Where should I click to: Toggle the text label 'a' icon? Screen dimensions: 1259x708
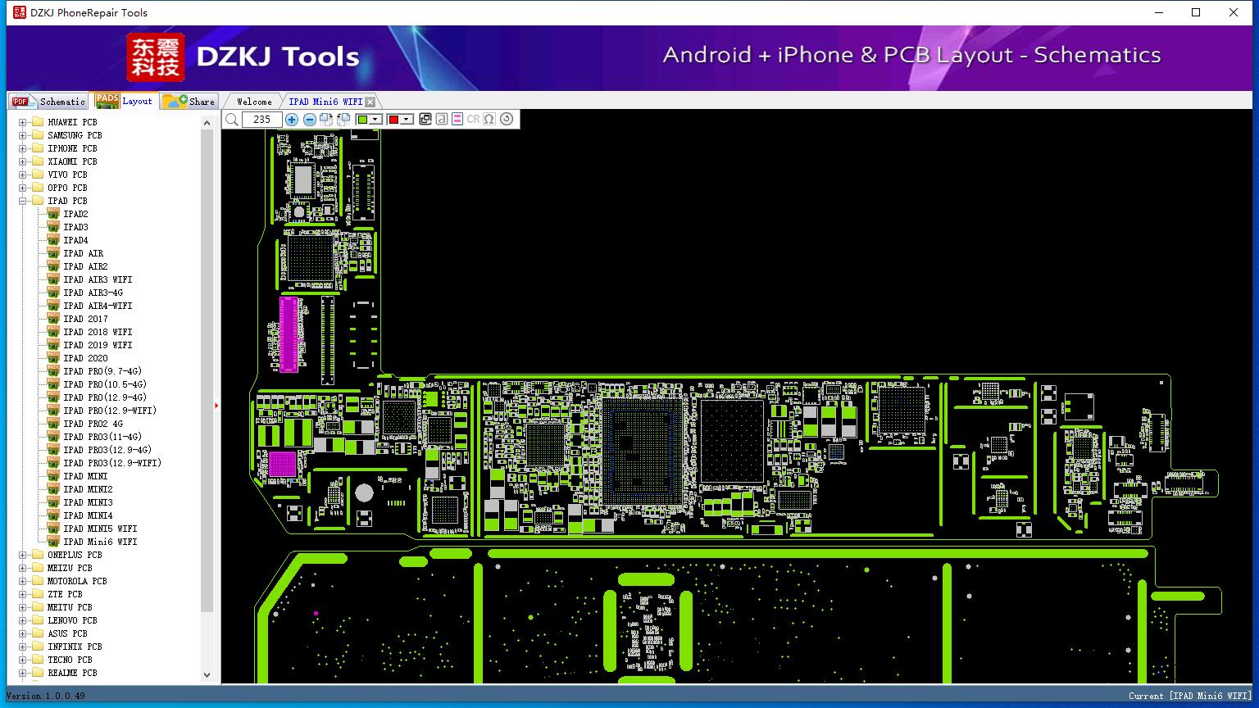(x=441, y=120)
